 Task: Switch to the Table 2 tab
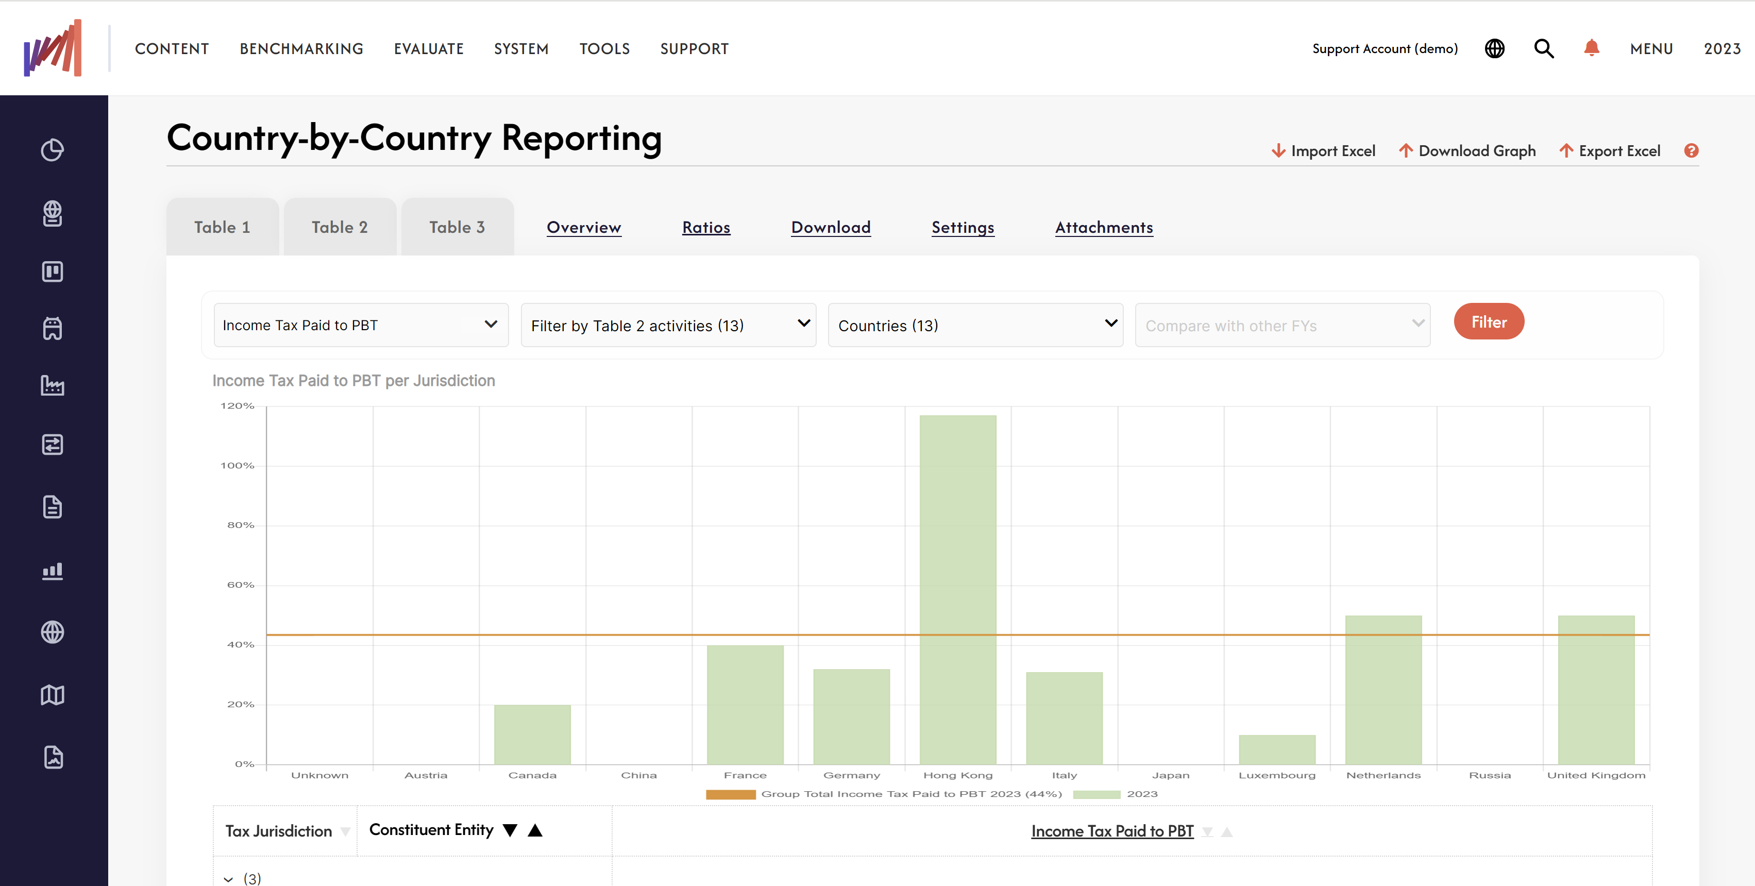pos(339,227)
